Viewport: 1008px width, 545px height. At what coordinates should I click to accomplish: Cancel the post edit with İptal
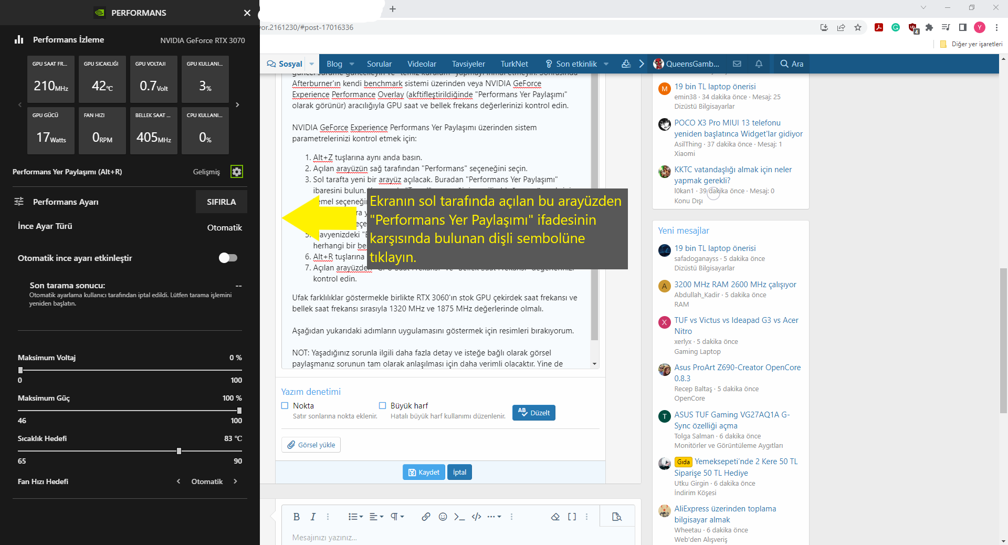(x=460, y=472)
